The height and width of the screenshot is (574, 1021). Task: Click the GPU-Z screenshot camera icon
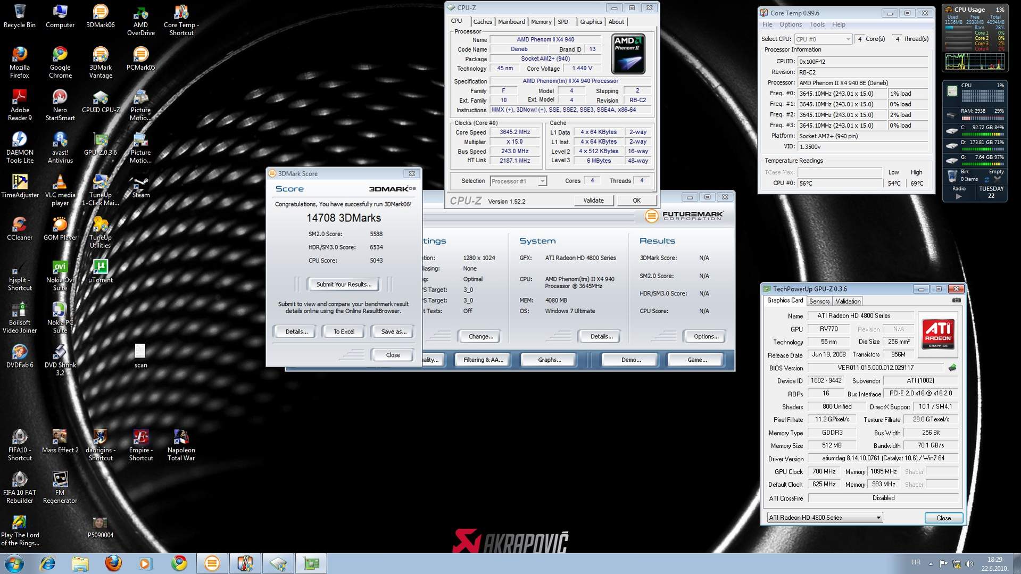[956, 301]
